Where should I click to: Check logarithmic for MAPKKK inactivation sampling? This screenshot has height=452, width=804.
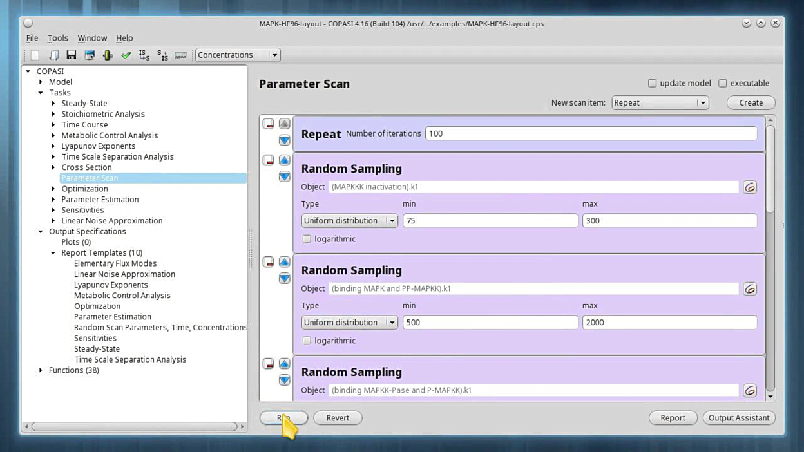pos(307,239)
